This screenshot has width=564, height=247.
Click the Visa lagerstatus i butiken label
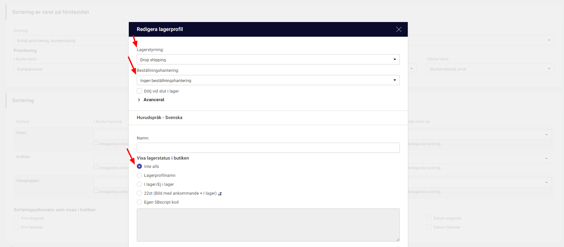click(163, 158)
